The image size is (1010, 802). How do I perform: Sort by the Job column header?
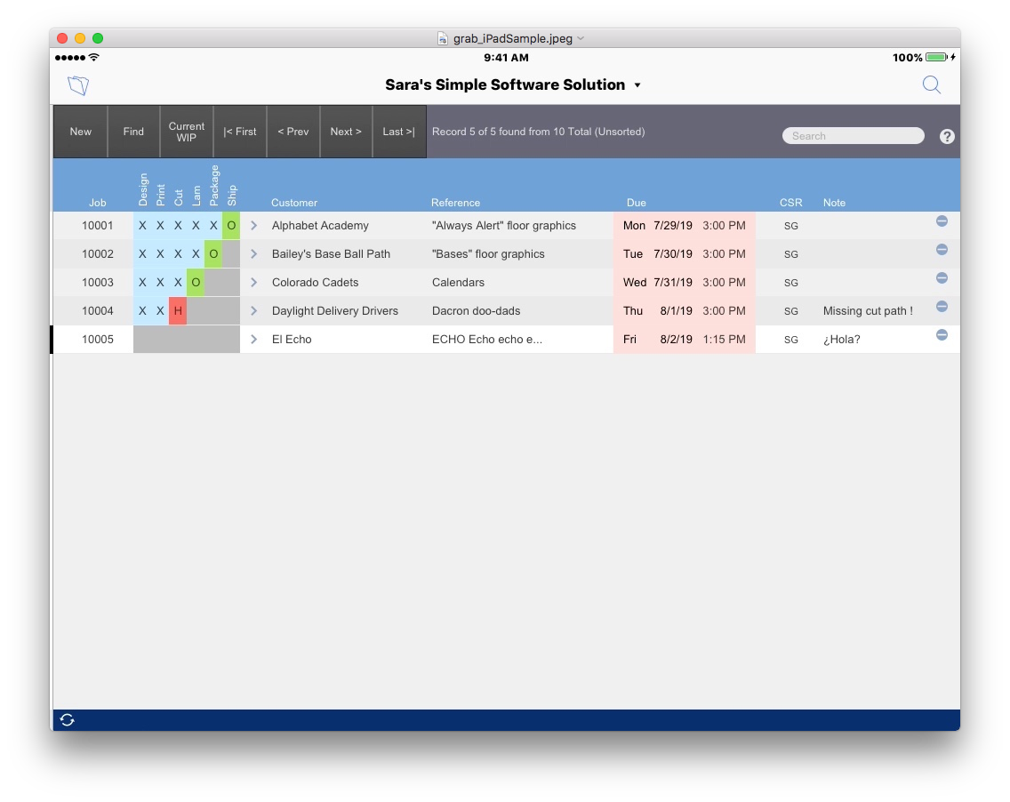[x=97, y=202]
